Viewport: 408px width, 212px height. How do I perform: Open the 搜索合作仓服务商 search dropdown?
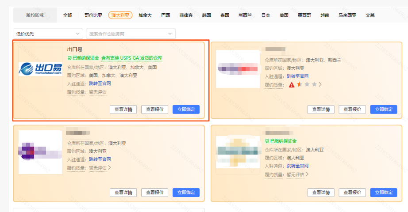(x=131, y=34)
